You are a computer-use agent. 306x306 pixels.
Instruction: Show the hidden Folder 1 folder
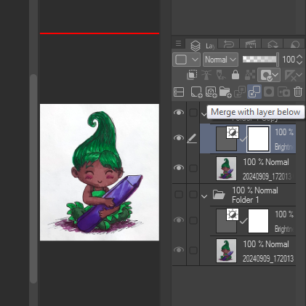tap(179, 194)
